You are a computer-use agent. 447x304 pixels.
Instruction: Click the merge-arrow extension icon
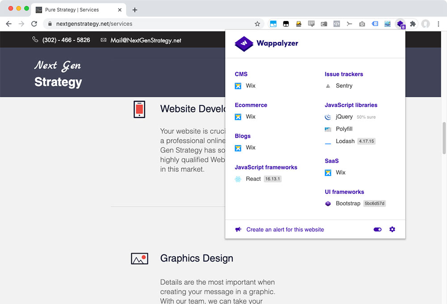[x=350, y=24]
